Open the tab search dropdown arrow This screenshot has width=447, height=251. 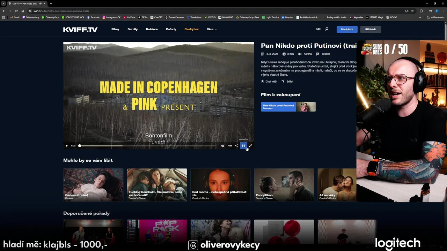pyautogui.click(x=3, y=3)
